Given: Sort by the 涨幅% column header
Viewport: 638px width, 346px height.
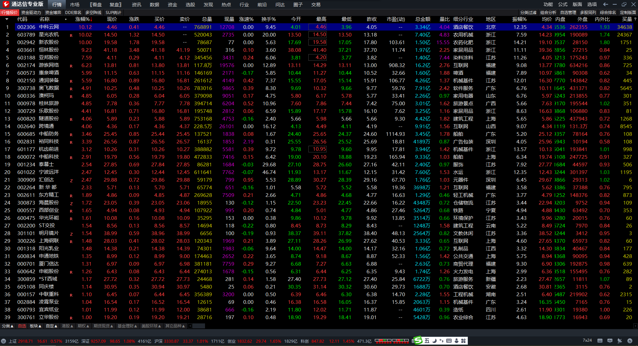Looking at the screenshot, I should click(84, 19).
